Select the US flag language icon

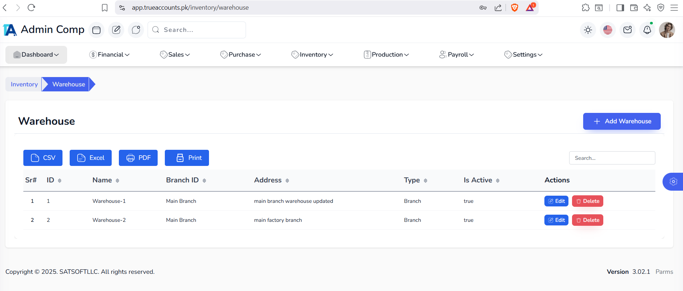coord(608,30)
